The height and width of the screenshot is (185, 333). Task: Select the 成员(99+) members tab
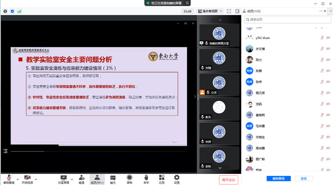pyautogui.click(x=97, y=179)
